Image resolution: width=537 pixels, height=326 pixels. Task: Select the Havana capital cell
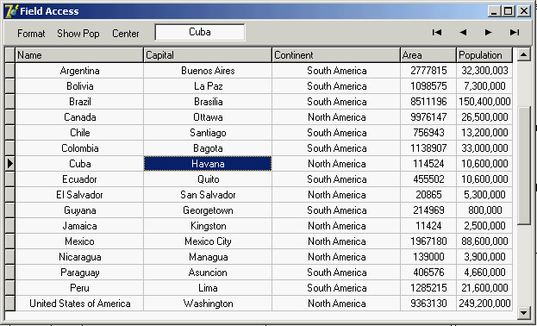coord(208,164)
